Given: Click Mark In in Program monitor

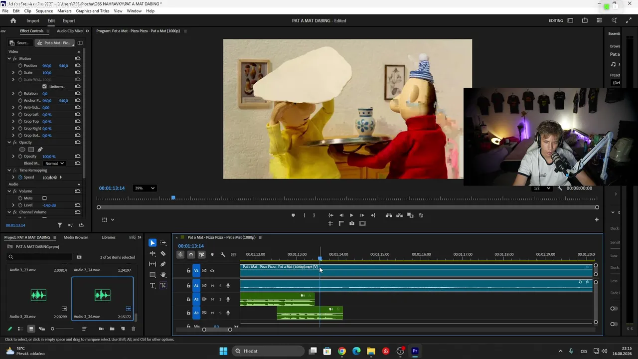Looking at the screenshot, I should [x=305, y=215].
